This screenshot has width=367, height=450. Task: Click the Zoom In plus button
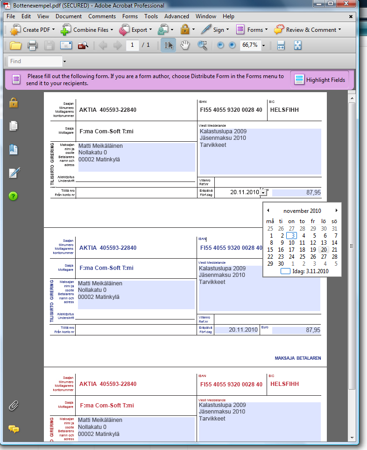[232, 45]
